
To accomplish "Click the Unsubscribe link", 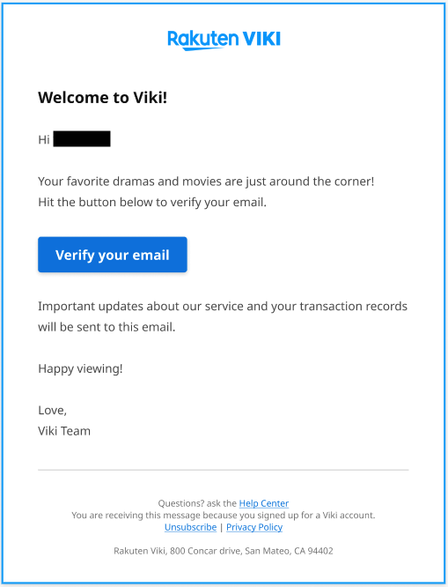I will 190,527.
